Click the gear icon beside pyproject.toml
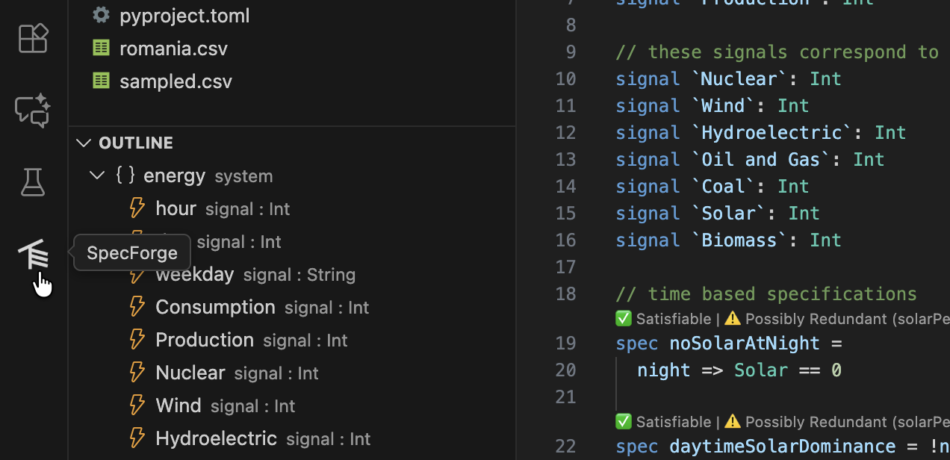 click(x=101, y=14)
